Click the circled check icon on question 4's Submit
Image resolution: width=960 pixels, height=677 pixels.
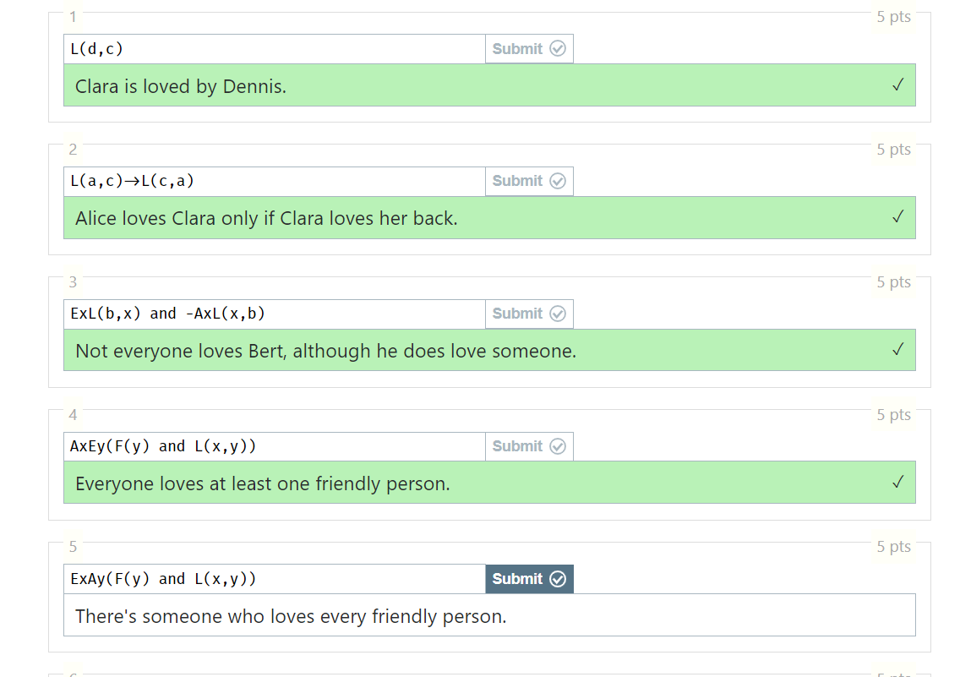557,446
